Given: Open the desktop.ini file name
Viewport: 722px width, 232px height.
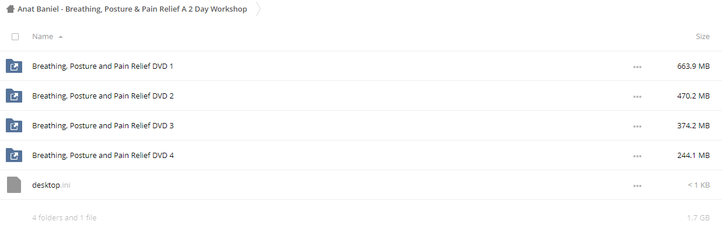Looking at the screenshot, I should click(x=51, y=185).
